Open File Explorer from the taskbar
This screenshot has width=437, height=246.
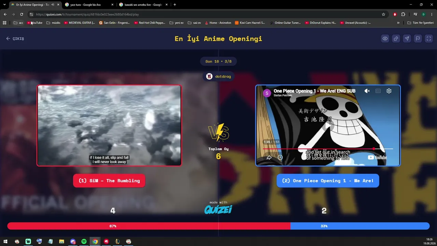(x=61, y=242)
